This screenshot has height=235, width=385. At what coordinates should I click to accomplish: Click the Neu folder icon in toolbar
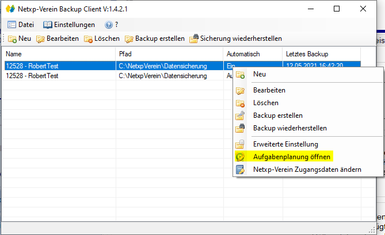point(12,39)
